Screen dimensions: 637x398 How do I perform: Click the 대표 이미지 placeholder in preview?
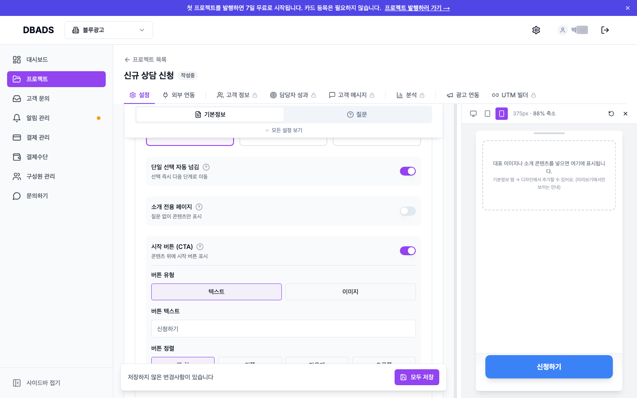[x=549, y=175]
